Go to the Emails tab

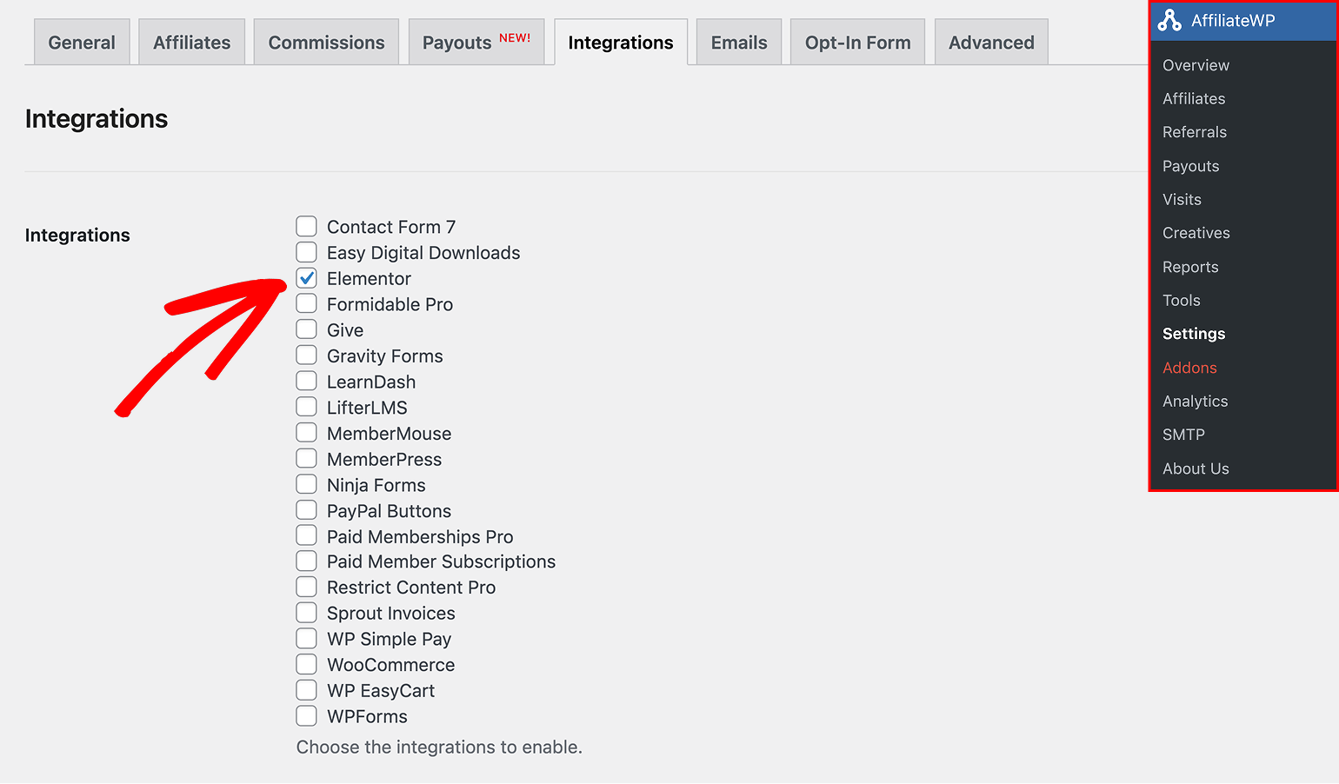coord(739,43)
